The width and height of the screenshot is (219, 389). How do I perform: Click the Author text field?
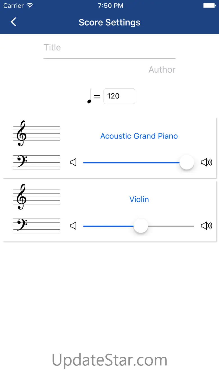pos(162,70)
